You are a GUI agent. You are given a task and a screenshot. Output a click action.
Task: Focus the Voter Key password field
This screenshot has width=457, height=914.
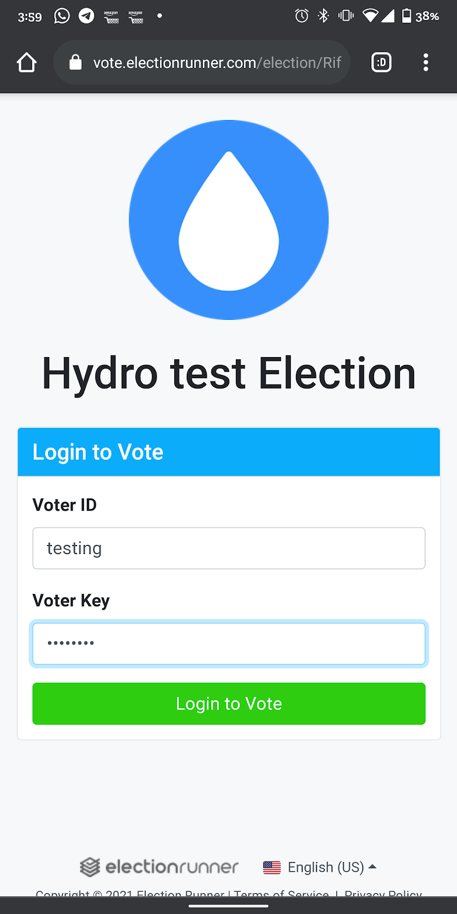tap(228, 644)
